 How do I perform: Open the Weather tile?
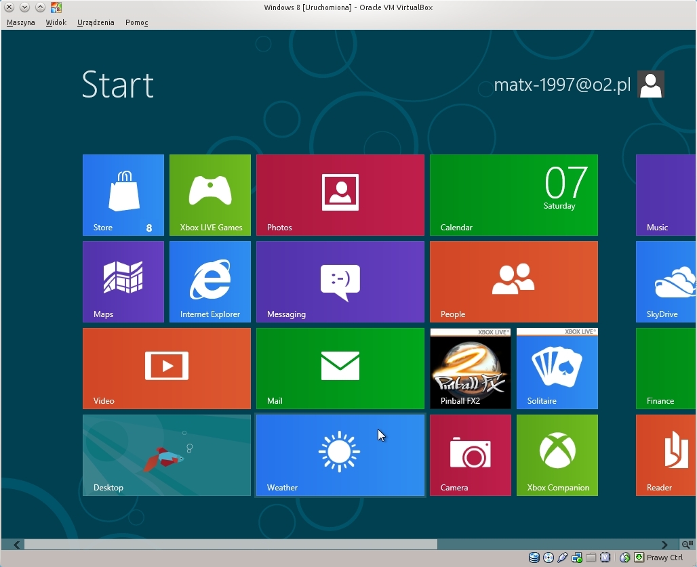[x=340, y=455]
